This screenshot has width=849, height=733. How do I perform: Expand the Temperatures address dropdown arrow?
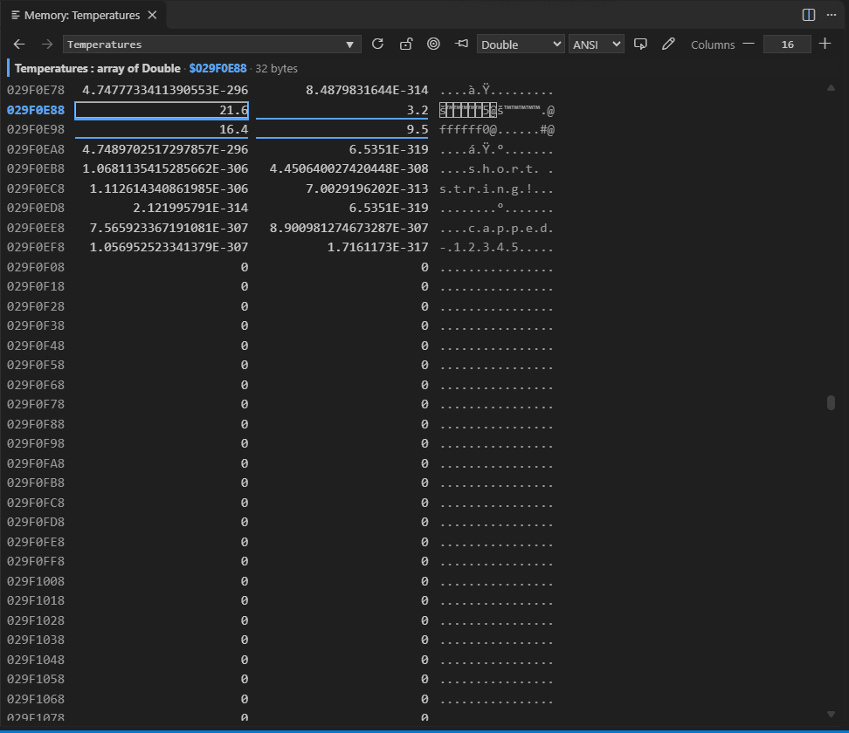click(349, 45)
